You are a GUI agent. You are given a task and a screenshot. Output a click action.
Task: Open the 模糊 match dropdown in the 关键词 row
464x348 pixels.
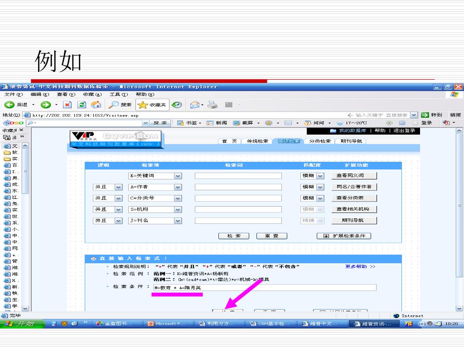pyautogui.click(x=320, y=176)
